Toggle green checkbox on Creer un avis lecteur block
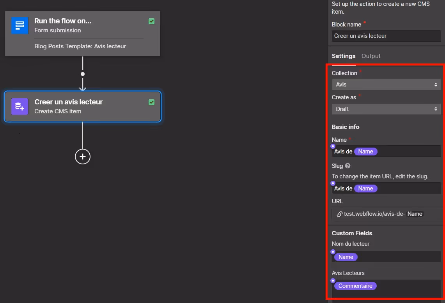The height and width of the screenshot is (303, 445). [x=152, y=102]
